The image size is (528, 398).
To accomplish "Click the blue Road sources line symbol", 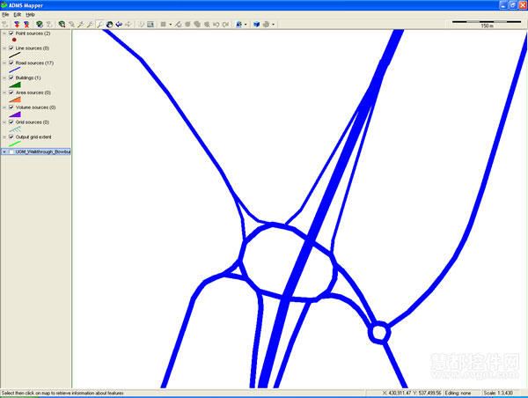I will [14, 70].
